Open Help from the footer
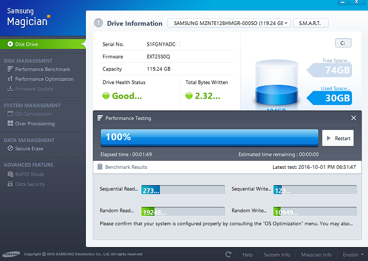Image resolution: width=368 pixels, height=261 pixels. coord(247,255)
